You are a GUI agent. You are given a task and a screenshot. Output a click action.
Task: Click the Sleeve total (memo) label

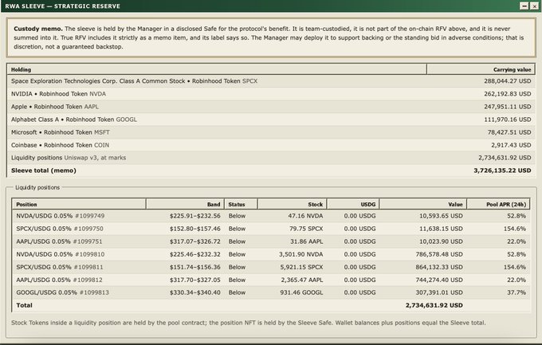pos(44,171)
